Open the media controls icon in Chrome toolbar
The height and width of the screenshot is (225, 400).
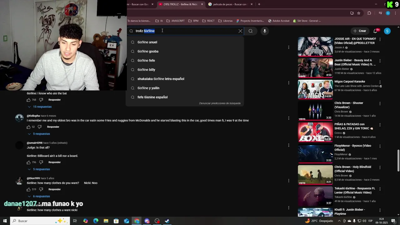(380, 13)
